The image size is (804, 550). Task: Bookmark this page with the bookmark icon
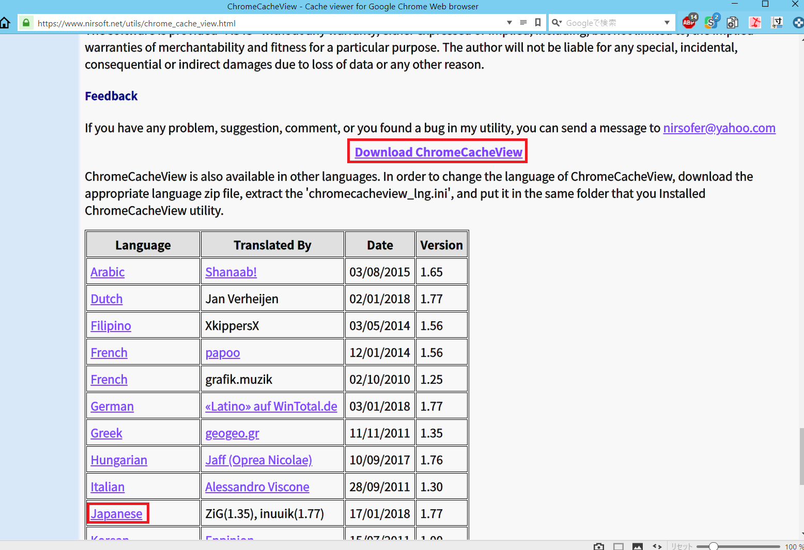click(538, 23)
